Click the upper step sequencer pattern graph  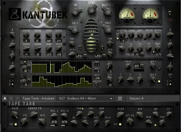point(62,67)
